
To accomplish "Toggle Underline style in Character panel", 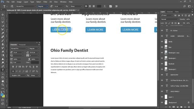I will pyautogui.click(x=33, y=67).
